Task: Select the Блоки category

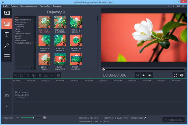Action: (18, 31)
